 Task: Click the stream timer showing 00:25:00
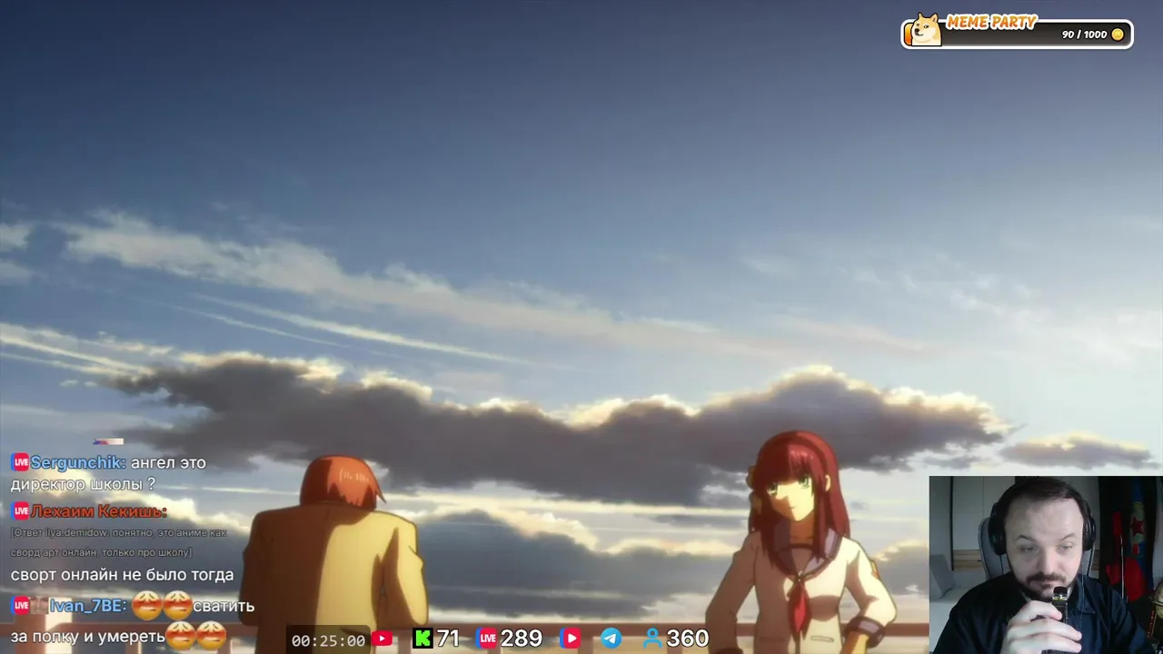pyautogui.click(x=328, y=640)
